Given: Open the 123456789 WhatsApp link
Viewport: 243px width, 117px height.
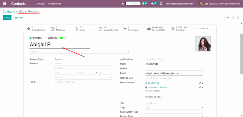Looking at the screenshot, I should pyautogui.click(x=153, y=83).
